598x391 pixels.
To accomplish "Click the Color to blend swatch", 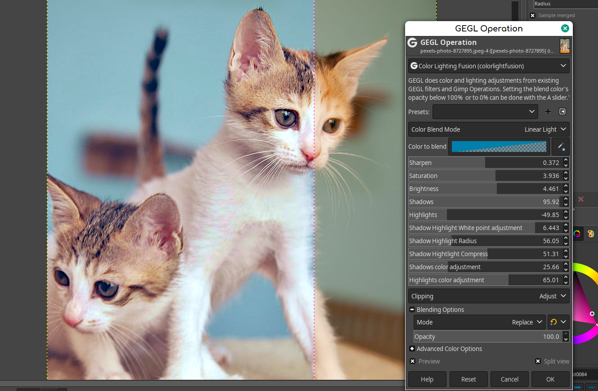I will pyautogui.click(x=499, y=147).
